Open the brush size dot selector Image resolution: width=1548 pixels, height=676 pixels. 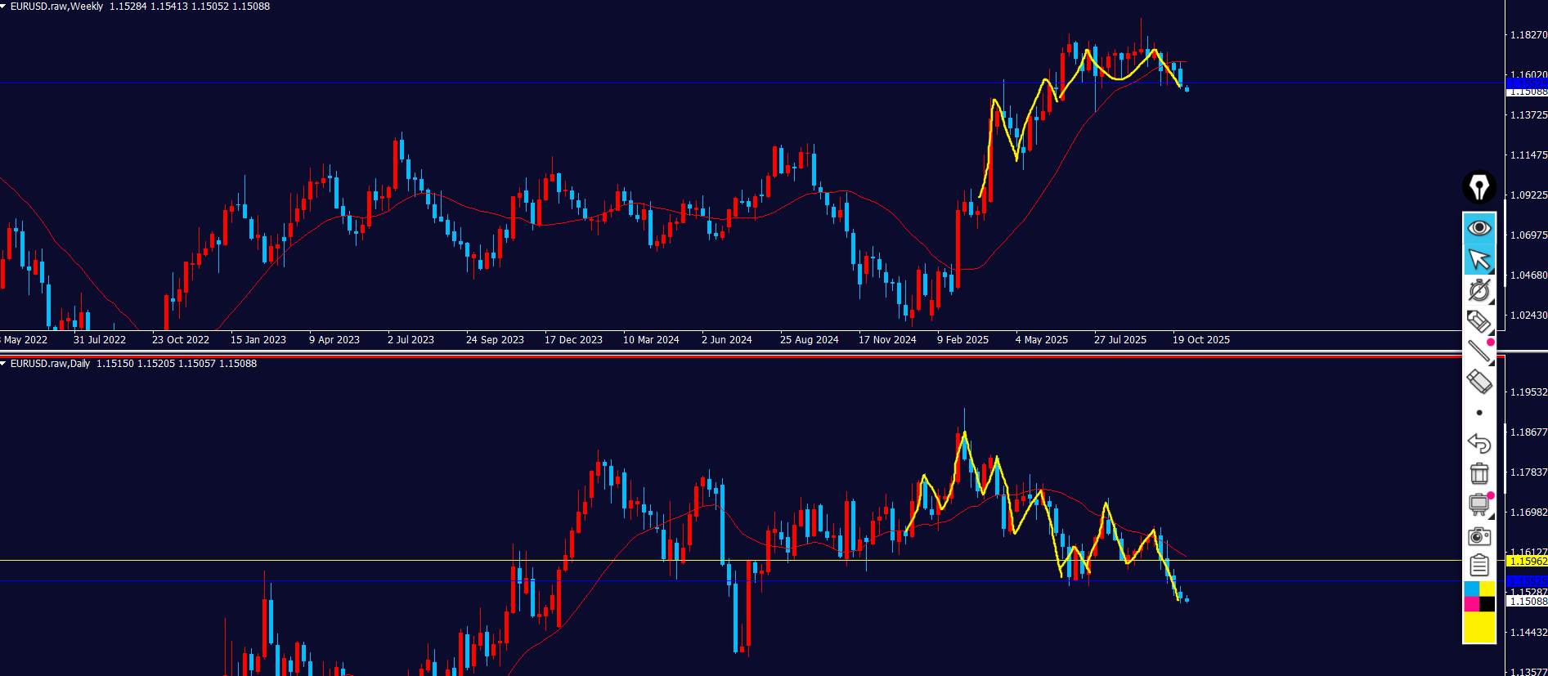pyautogui.click(x=1478, y=413)
